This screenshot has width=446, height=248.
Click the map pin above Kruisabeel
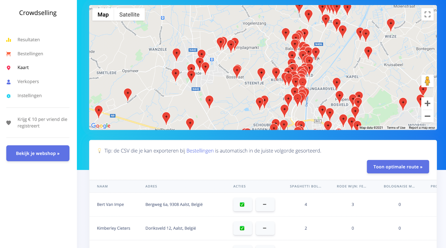point(368,53)
